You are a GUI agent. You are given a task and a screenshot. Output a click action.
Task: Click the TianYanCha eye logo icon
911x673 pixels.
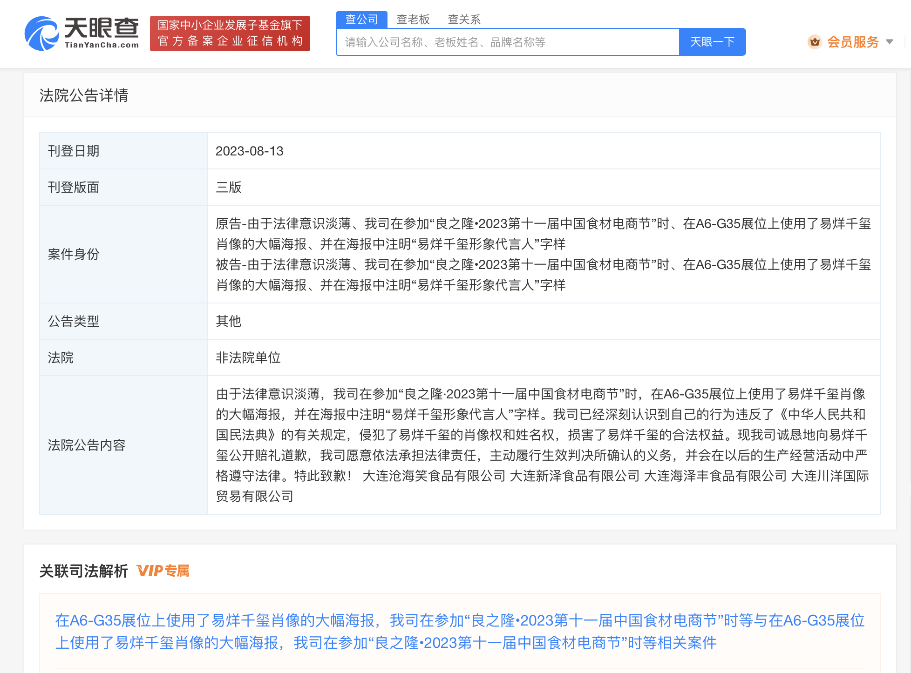tap(41, 34)
